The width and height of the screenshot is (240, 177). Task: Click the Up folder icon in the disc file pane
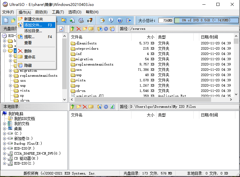point(72,29)
